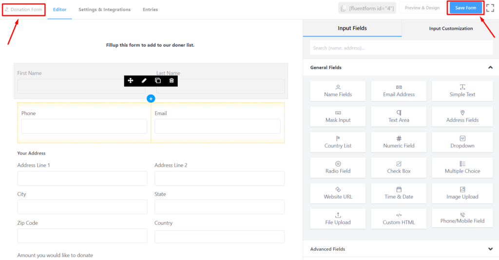The width and height of the screenshot is (499, 260).
Task: Add a Multiple Choice field
Action: 462,167
